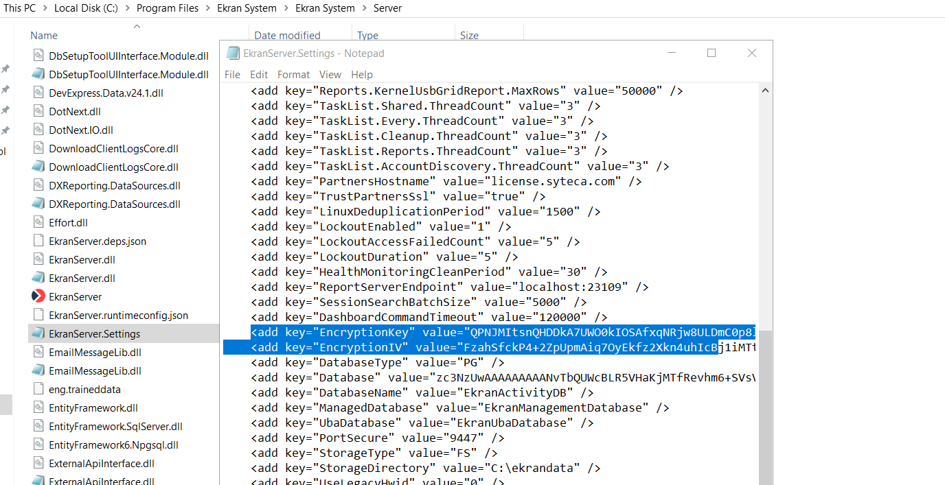The width and height of the screenshot is (945, 485).
Task: Select the first EkranServer.dll file icon
Action: tap(38, 259)
